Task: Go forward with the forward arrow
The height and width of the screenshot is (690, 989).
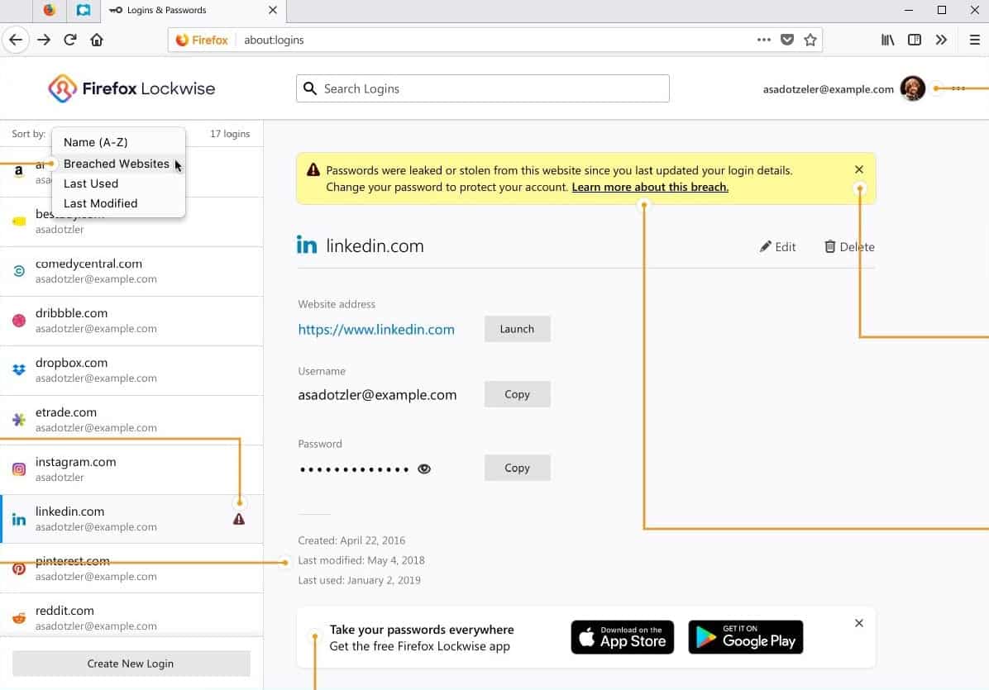Action: 44,40
